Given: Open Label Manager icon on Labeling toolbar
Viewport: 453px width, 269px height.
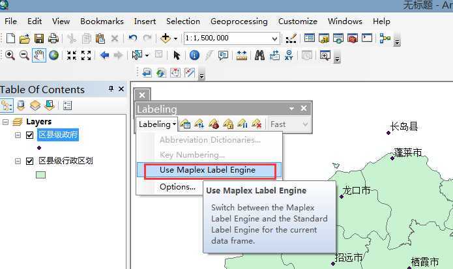Looking at the screenshot, I should 185,124.
